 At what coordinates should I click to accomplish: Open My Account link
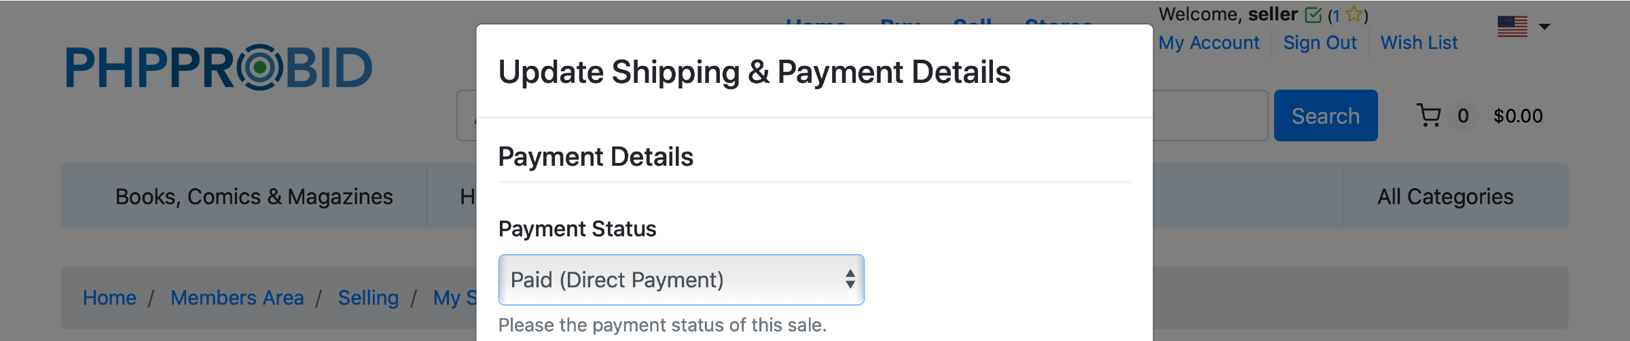pyautogui.click(x=1209, y=43)
